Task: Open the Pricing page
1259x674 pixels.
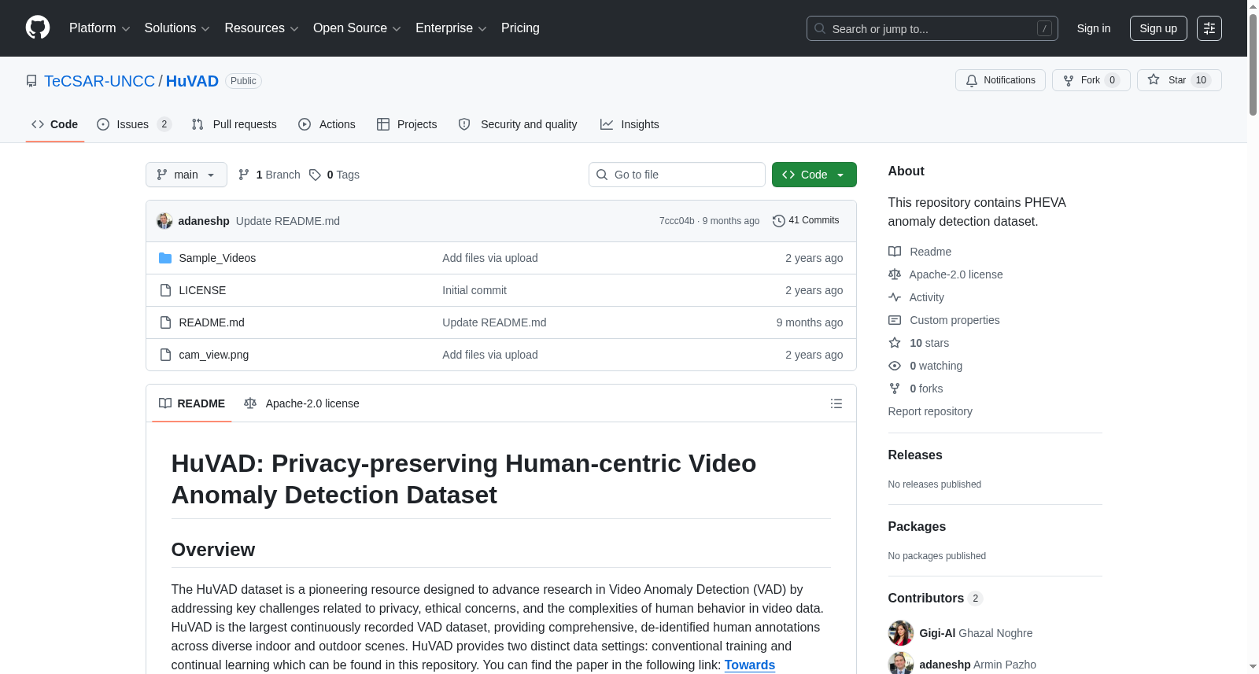Action: (x=520, y=28)
